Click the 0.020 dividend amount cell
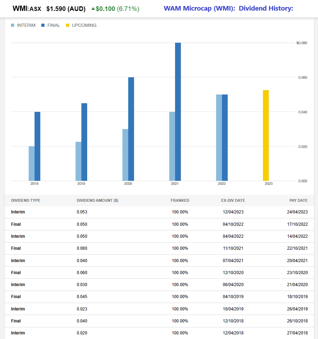 pos(82,333)
